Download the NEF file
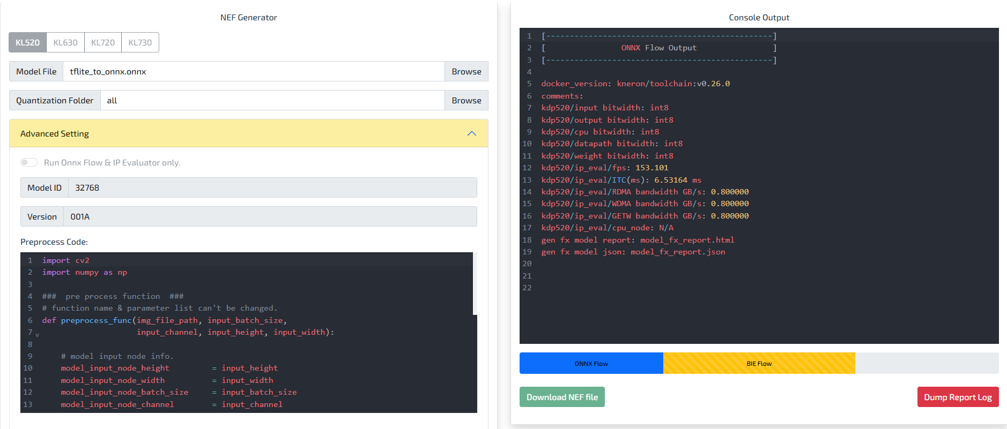 coord(562,397)
